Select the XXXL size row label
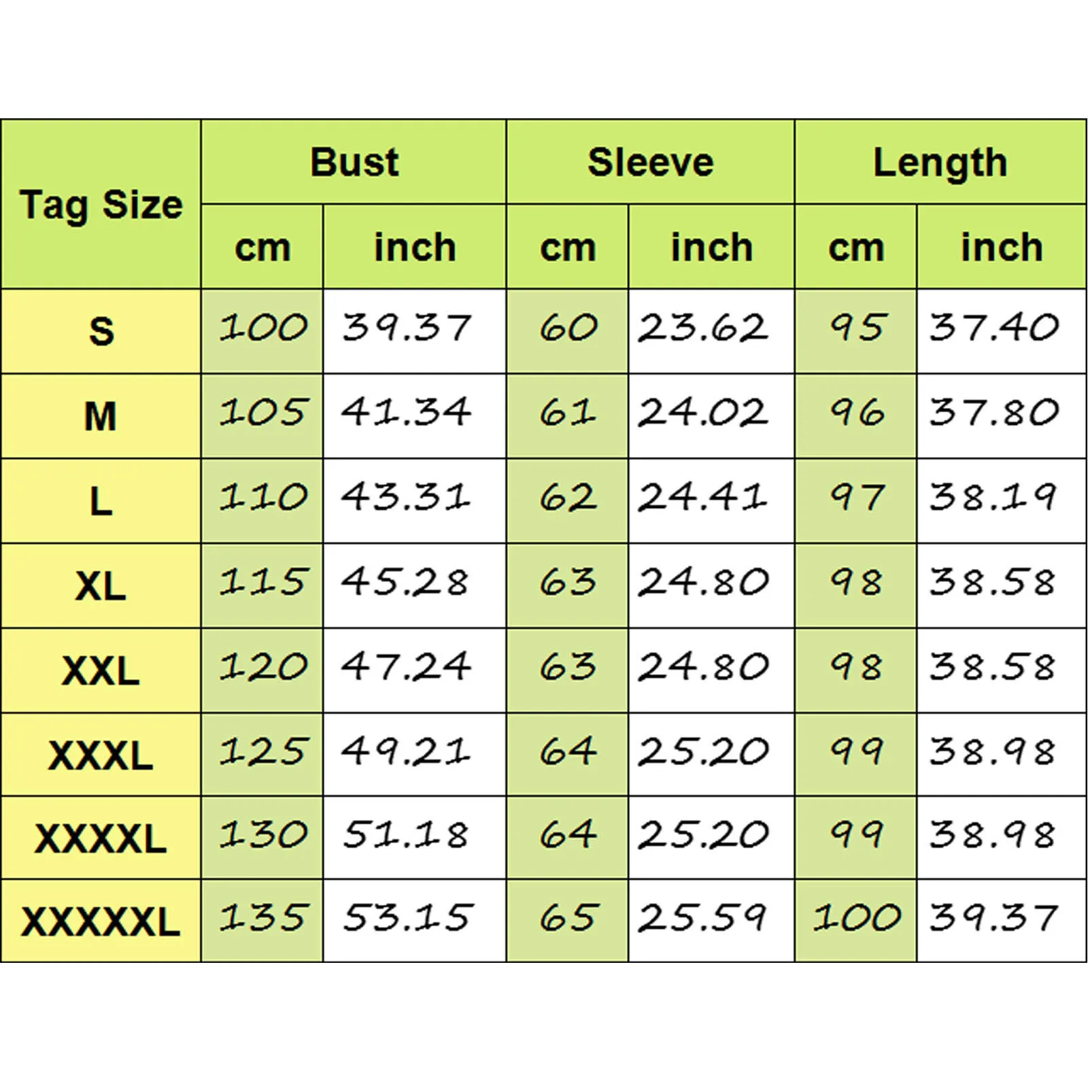Screen dimensions: 1088x1088 click(x=101, y=754)
